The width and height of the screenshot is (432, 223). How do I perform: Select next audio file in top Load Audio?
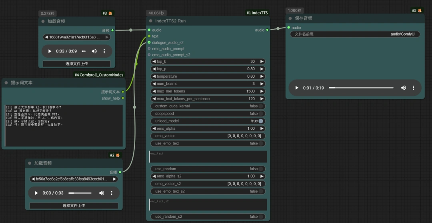pyautogui.click(x=107, y=37)
